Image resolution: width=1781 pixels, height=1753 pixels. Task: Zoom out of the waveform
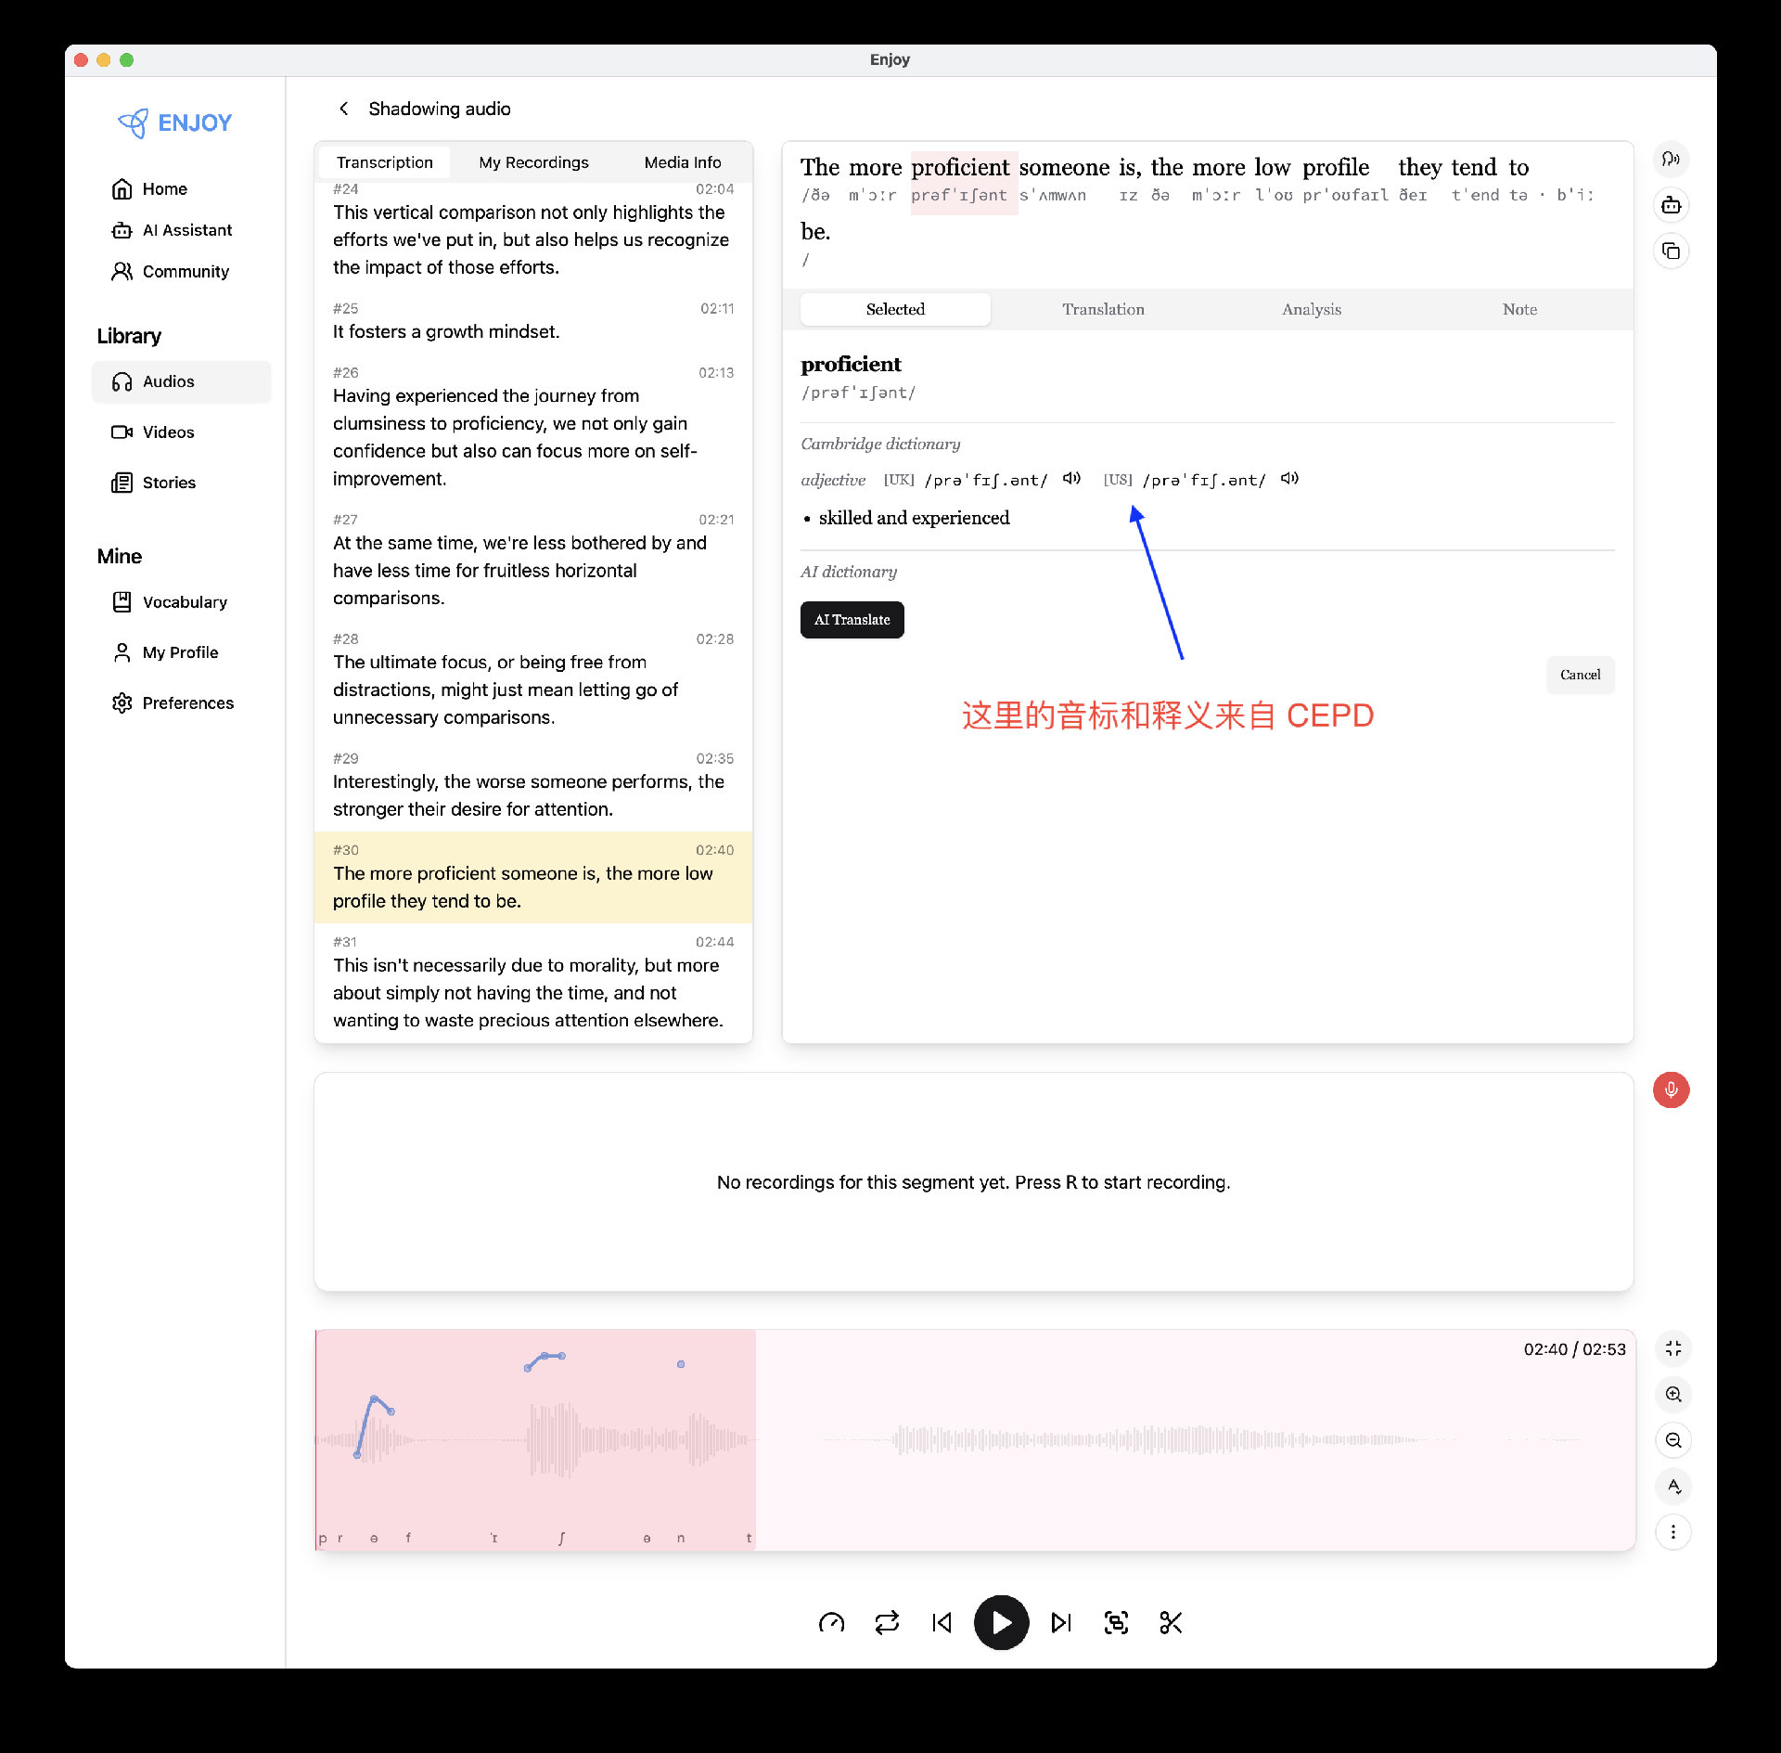(x=1672, y=1440)
